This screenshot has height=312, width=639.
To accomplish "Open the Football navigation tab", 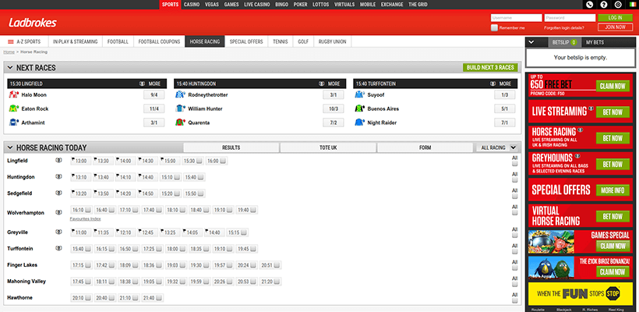I will click(118, 41).
